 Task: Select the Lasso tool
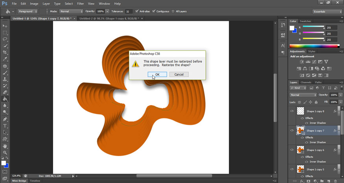click(5, 39)
